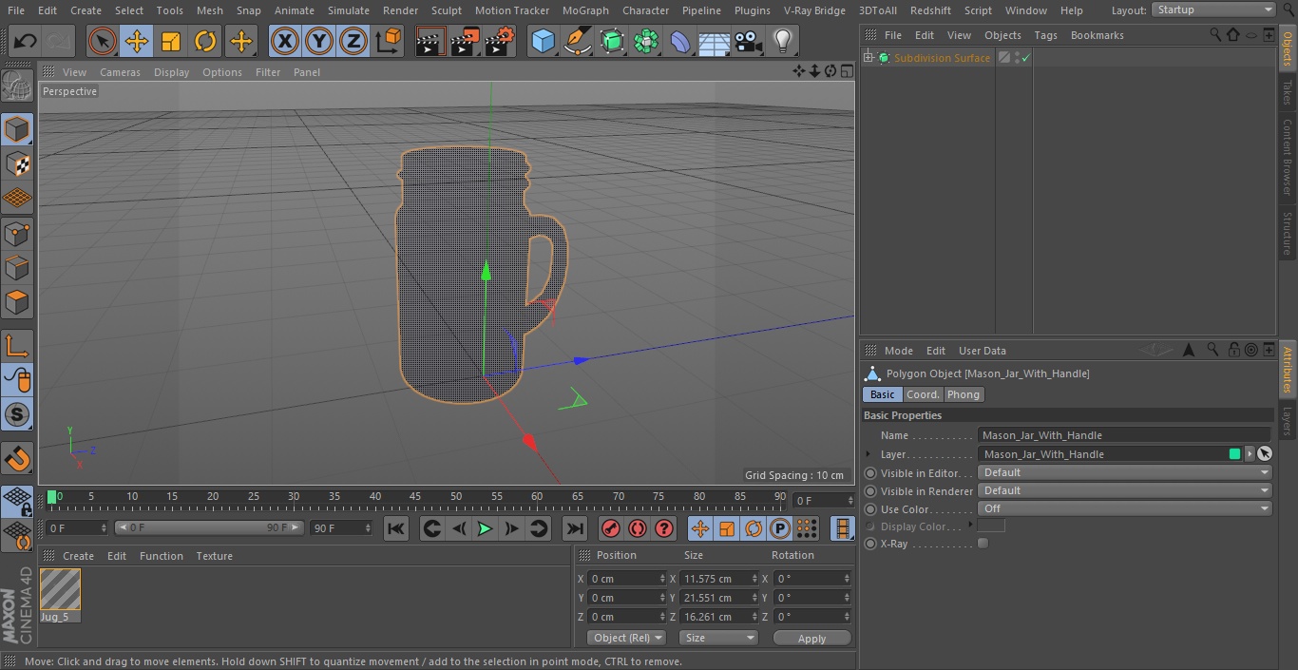
Task: Select Polygons mode in left toolbar
Action: 17,302
